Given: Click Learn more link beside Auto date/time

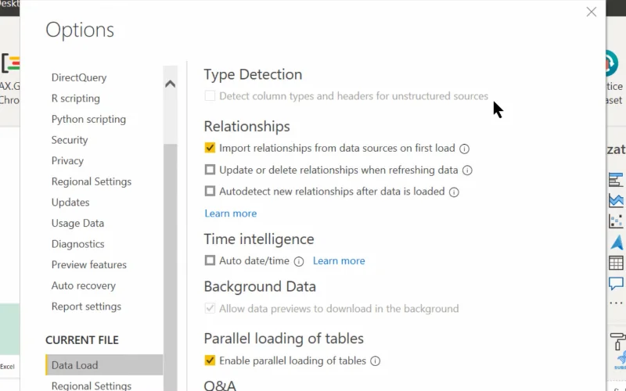Looking at the screenshot, I should 339,260.
